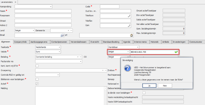Expand the Gemeente dropdown arrow

pyautogui.click(x=68, y=31)
